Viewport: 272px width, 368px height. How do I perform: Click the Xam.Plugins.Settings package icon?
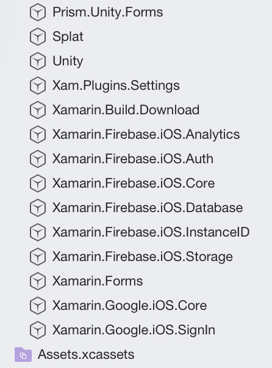coord(37,86)
